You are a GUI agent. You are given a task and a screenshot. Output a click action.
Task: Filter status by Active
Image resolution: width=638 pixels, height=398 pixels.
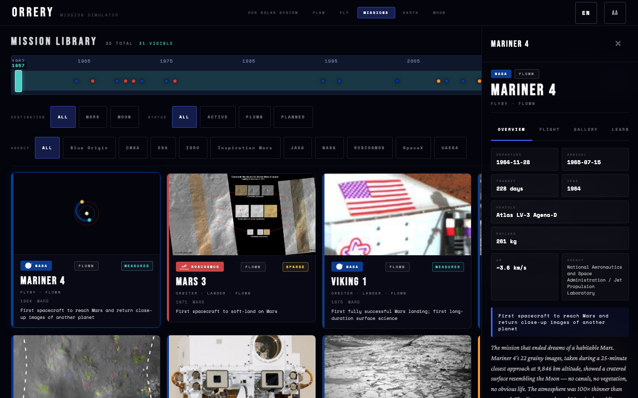pyautogui.click(x=218, y=117)
